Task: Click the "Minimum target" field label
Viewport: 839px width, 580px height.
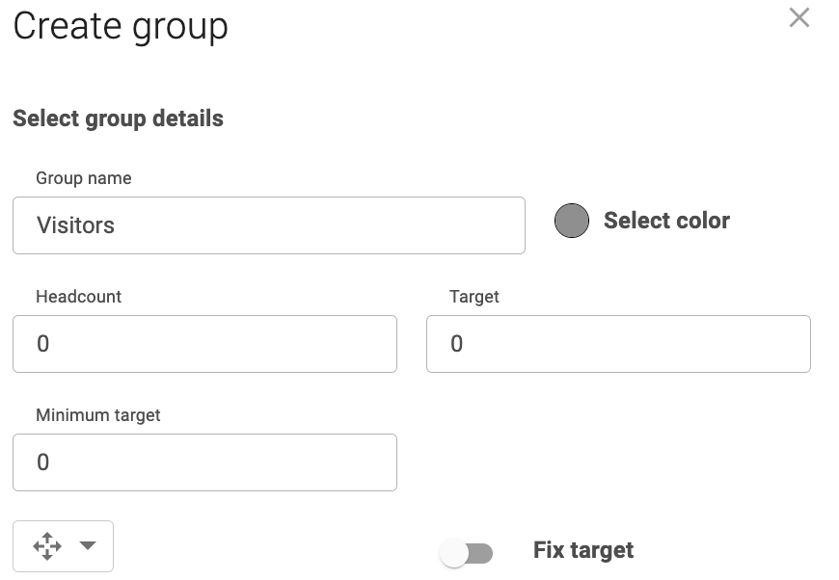Action: [98, 415]
